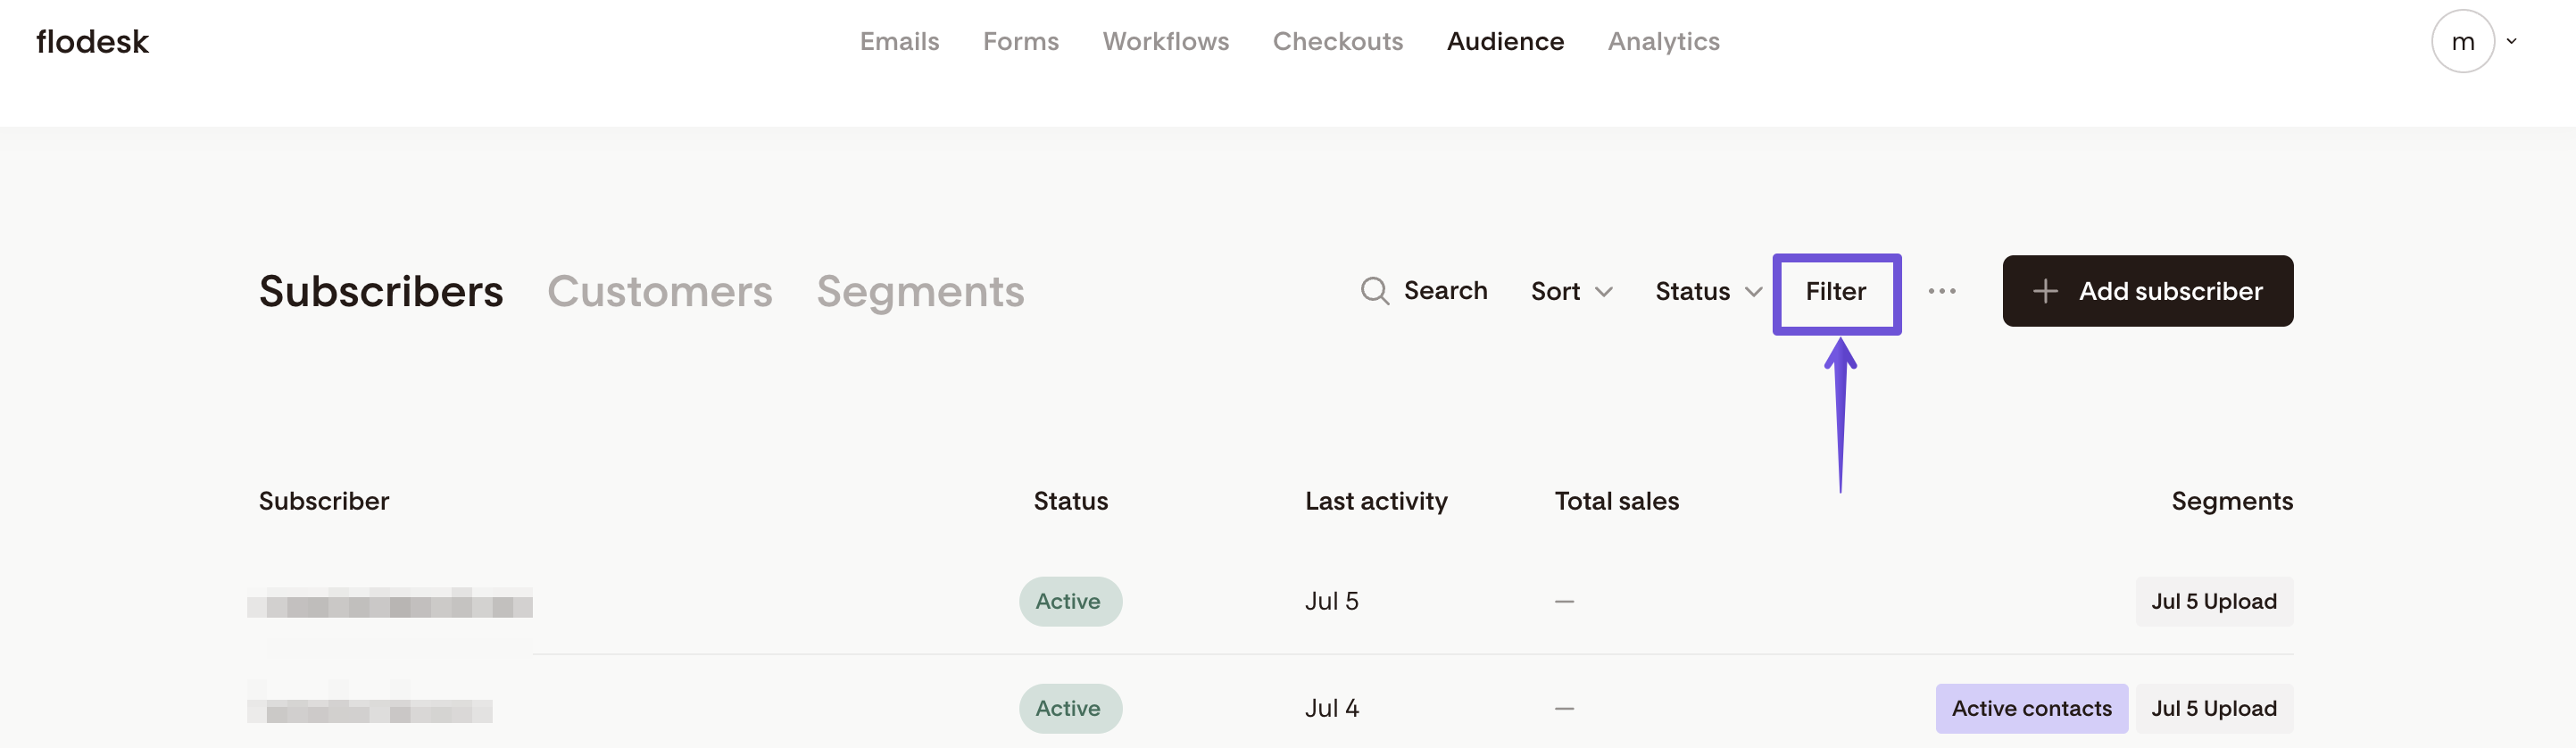
Task: Select the Audience nav item
Action: 1504,41
